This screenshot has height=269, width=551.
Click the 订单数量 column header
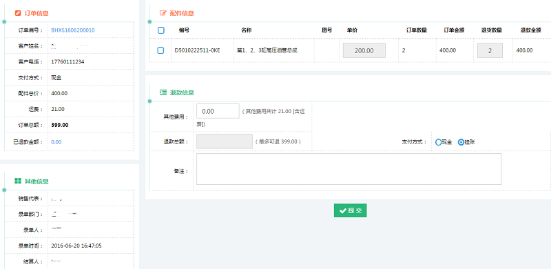point(417,30)
